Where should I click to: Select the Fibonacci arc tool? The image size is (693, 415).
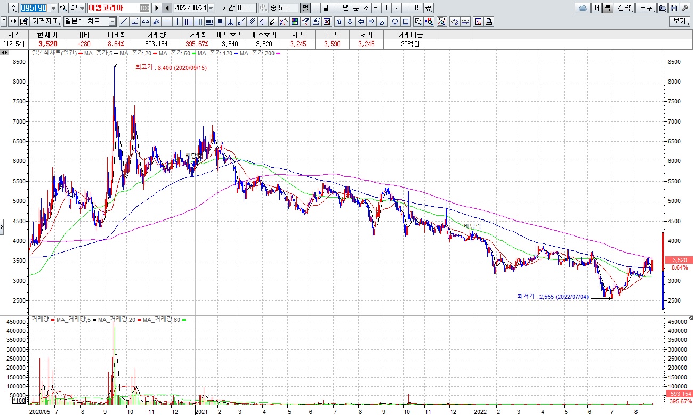(146, 21)
